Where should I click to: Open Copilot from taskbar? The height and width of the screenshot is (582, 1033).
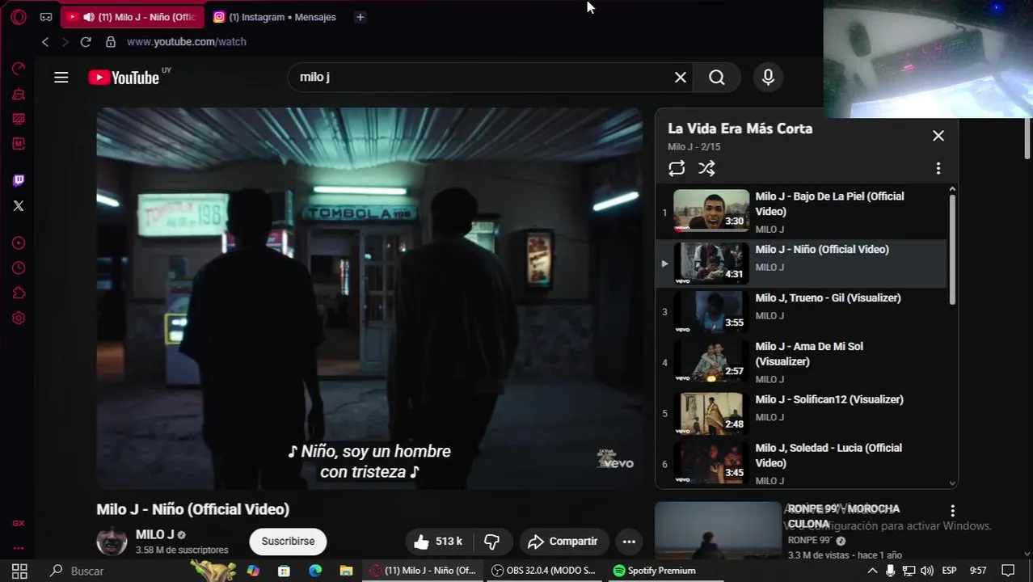(253, 571)
